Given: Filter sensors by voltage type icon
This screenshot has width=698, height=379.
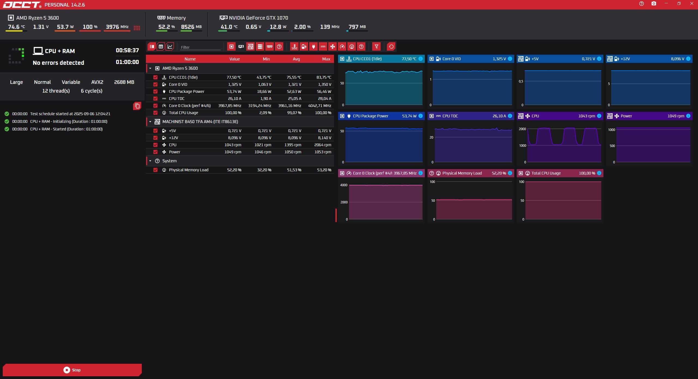Looking at the screenshot, I should pos(304,47).
